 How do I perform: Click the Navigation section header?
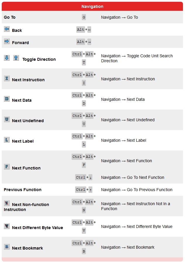tap(92, 6)
